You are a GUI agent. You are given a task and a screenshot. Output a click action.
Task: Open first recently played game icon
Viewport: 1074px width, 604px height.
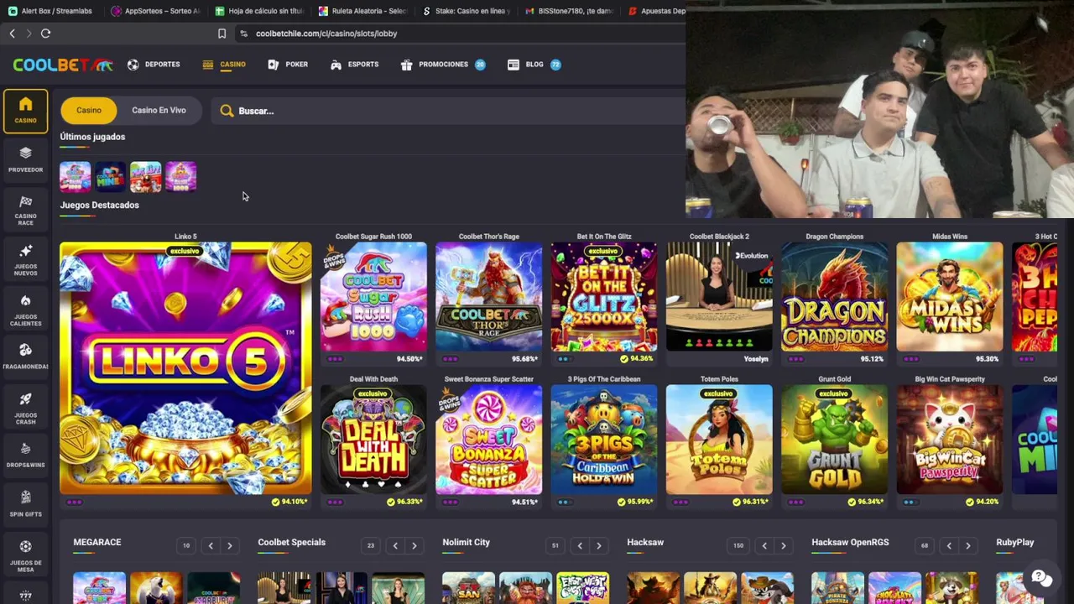tap(75, 177)
